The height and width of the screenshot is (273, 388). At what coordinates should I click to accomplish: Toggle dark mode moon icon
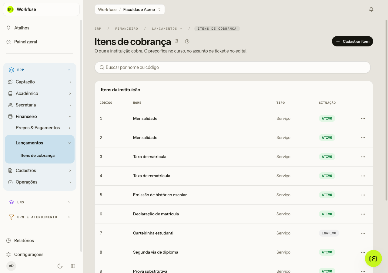60,266
